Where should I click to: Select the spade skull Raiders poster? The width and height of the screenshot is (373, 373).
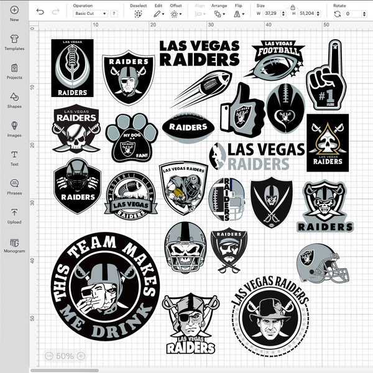pos(328,143)
